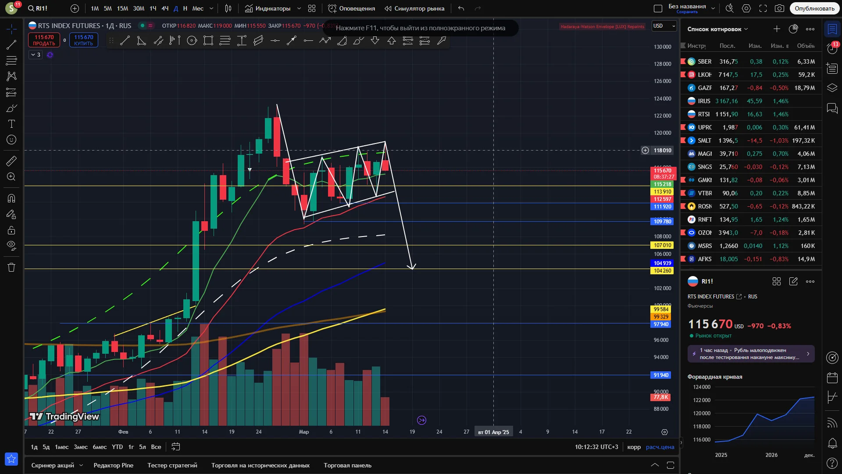Toggle the red flag on SBER row
The height and width of the screenshot is (474, 842).
coord(683,61)
